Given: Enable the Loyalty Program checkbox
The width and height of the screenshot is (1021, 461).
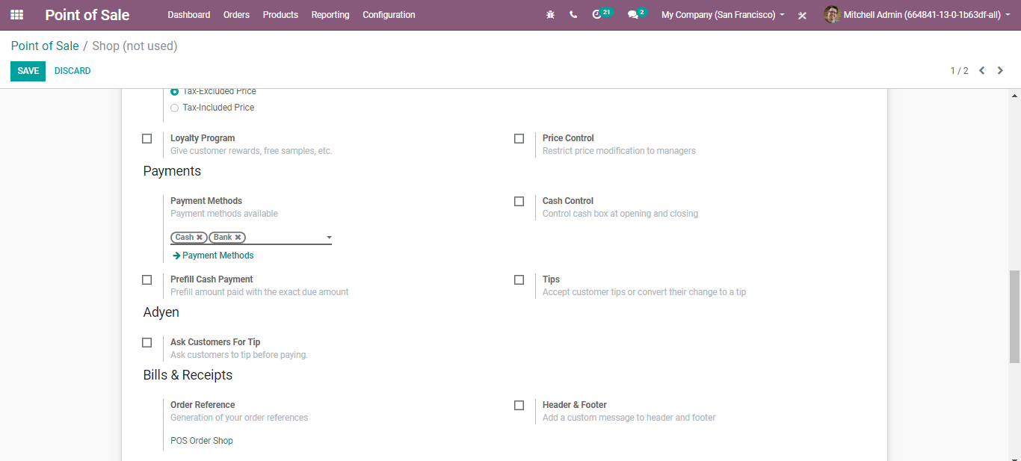Looking at the screenshot, I should (146, 138).
